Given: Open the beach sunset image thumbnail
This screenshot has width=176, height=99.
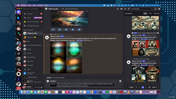Looking at the screenshot, I should point(70,18).
